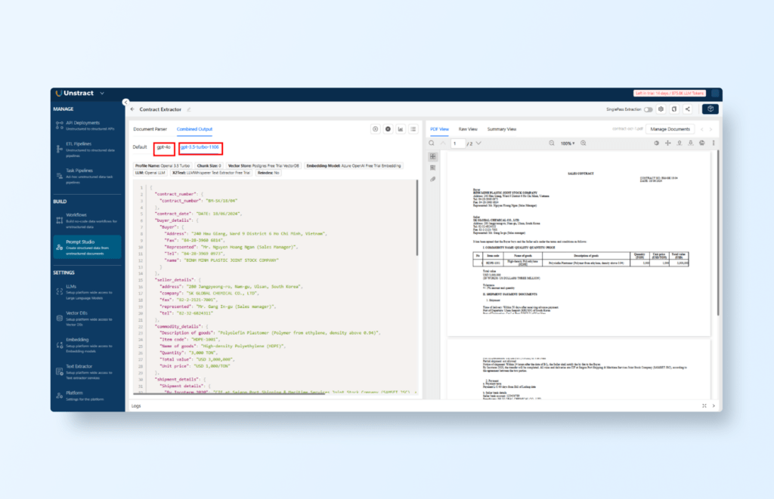Show PDF thumbnails panel icon

click(432, 156)
